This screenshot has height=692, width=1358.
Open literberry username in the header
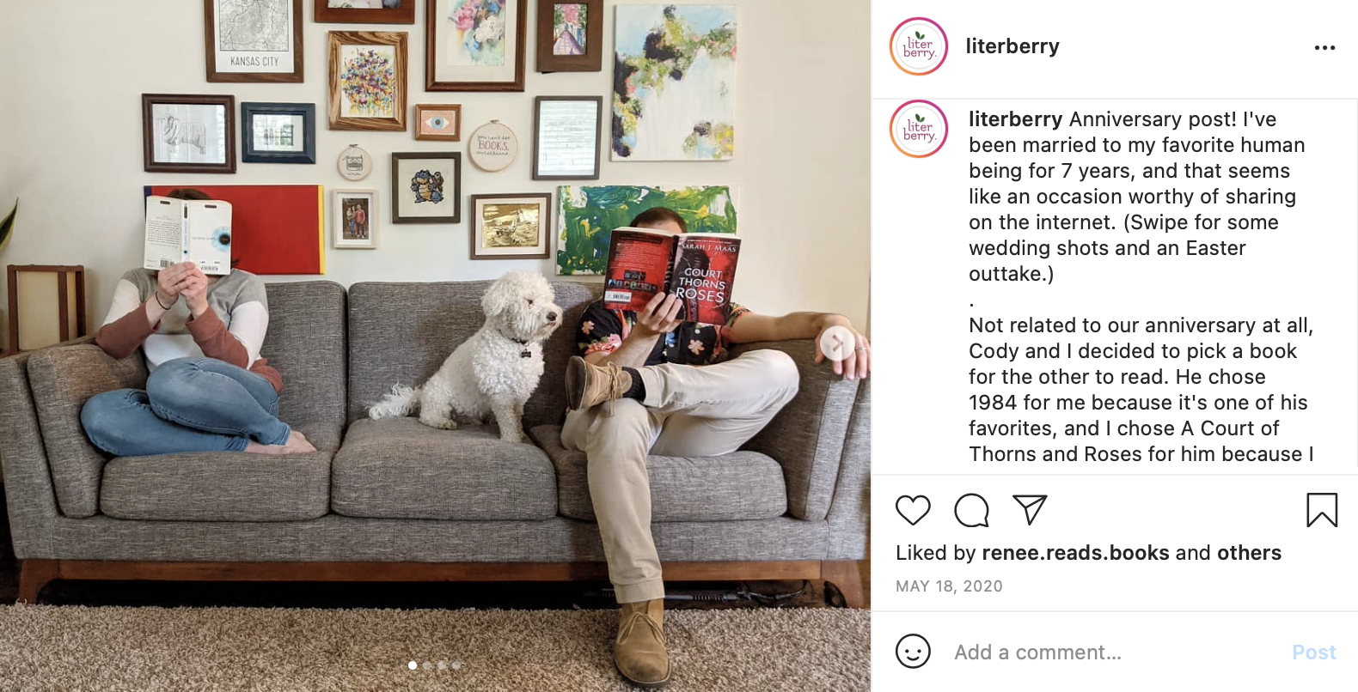[1012, 46]
